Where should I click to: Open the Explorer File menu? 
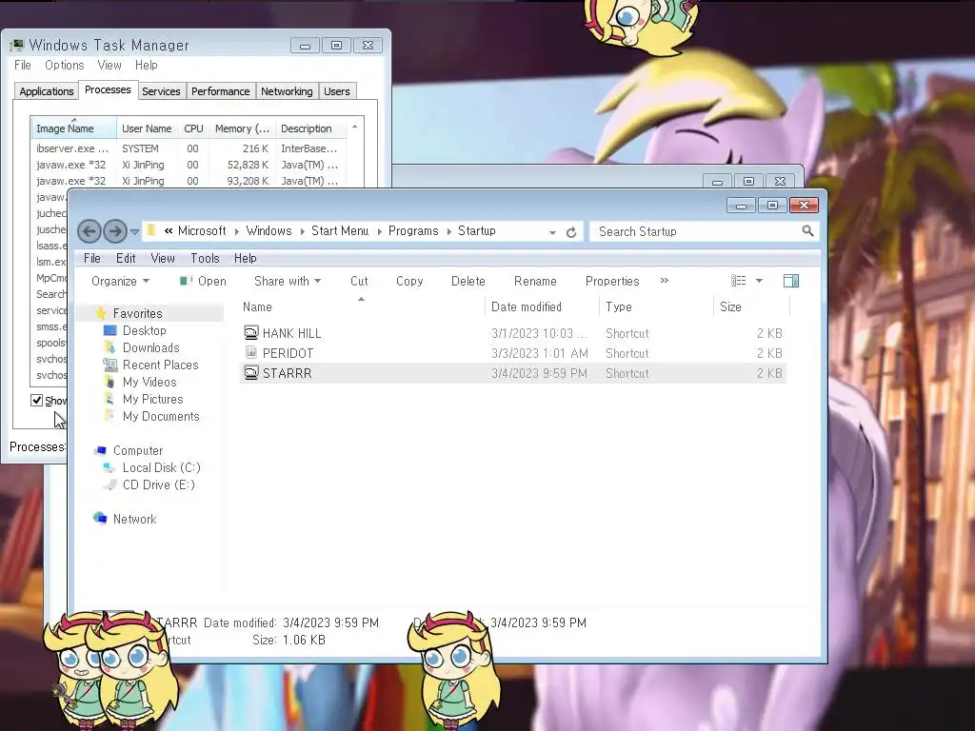92,258
